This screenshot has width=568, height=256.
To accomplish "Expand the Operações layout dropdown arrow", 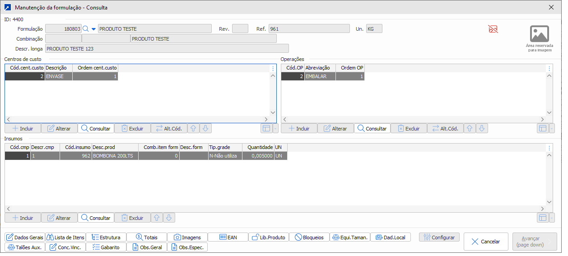I will (x=552, y=129).
